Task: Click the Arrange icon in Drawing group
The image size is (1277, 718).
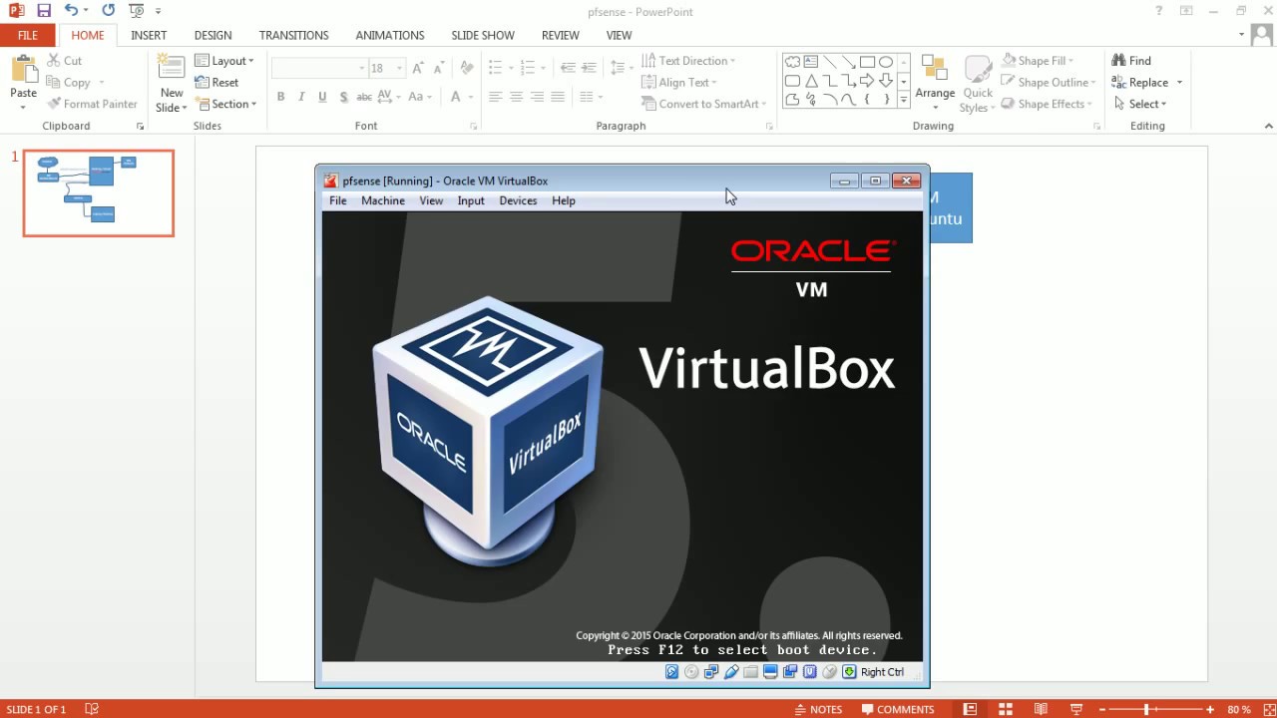Action: coord(935,69)
